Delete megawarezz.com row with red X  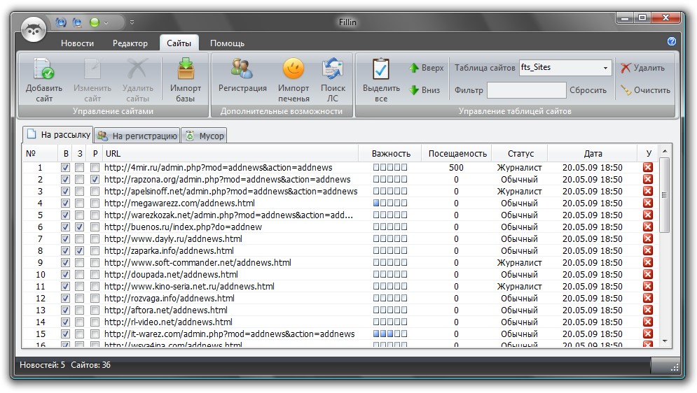648,203
